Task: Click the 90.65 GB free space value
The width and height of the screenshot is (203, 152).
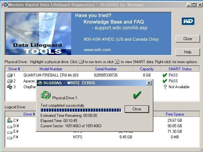Action: point(175,126)
